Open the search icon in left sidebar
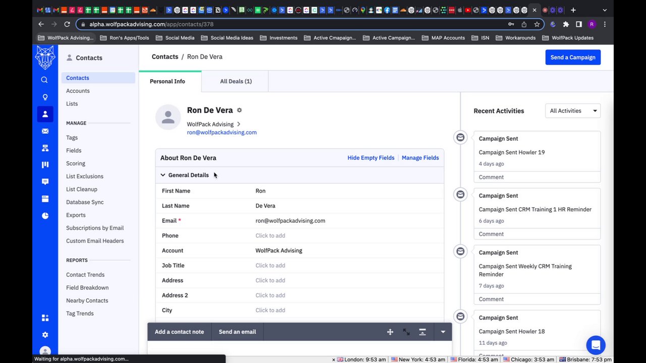 pos(44,80)
